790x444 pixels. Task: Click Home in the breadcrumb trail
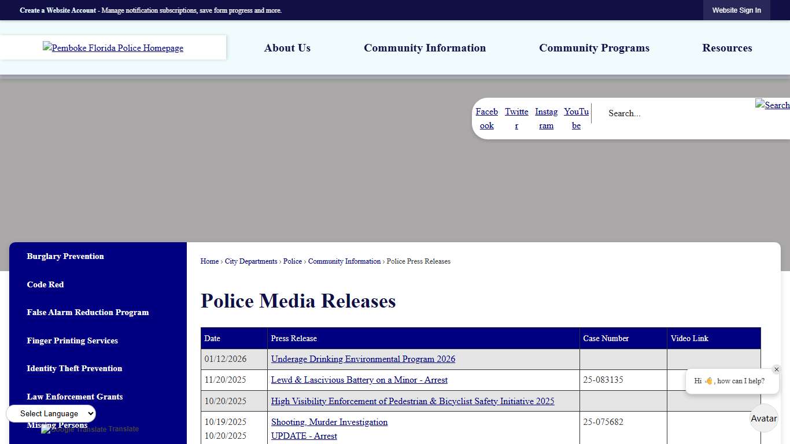click(209, 261)
